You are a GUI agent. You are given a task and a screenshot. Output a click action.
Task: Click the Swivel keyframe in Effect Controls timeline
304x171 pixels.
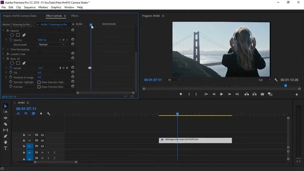[90, 68]
